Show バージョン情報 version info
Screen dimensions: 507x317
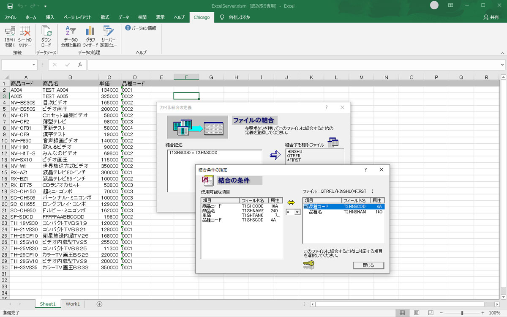pyautogui.click(x=141, y=28)
